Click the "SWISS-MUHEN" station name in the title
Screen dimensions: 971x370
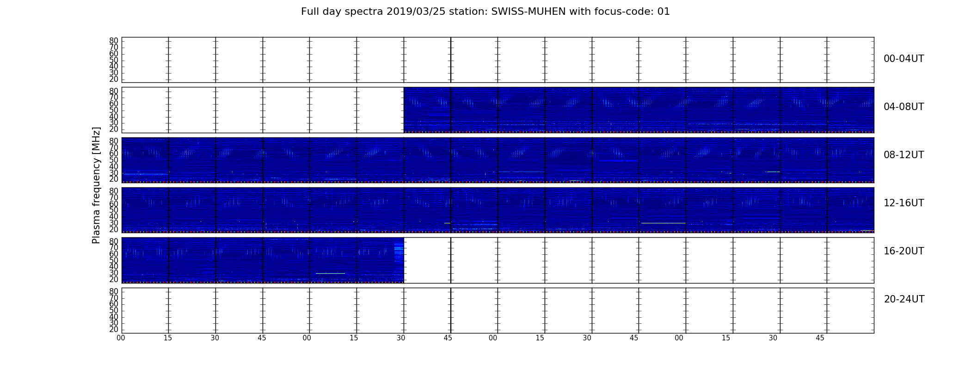(x=529, y=12)
